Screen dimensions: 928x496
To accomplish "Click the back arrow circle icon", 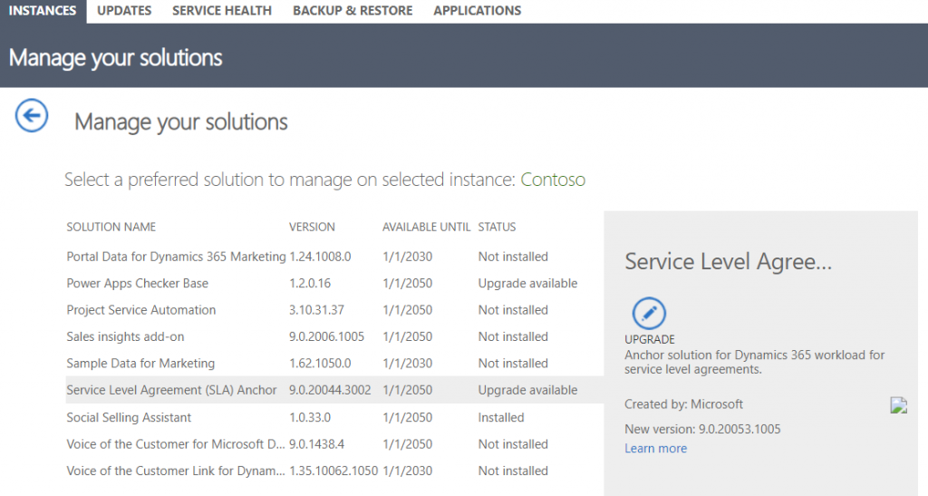I will pos(32,115).
